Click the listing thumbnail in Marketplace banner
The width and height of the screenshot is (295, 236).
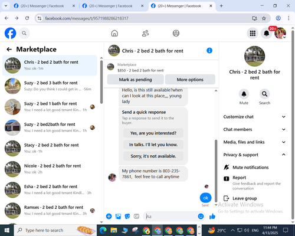click(110, 67)
